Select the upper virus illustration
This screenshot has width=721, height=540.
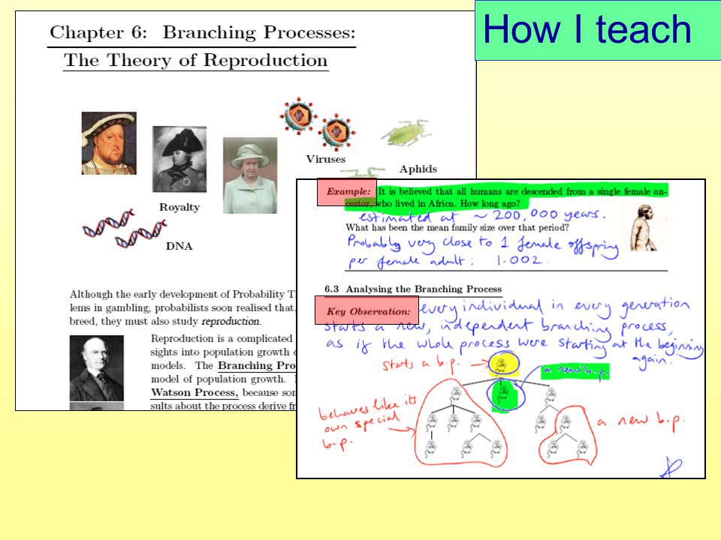[299, 115]
